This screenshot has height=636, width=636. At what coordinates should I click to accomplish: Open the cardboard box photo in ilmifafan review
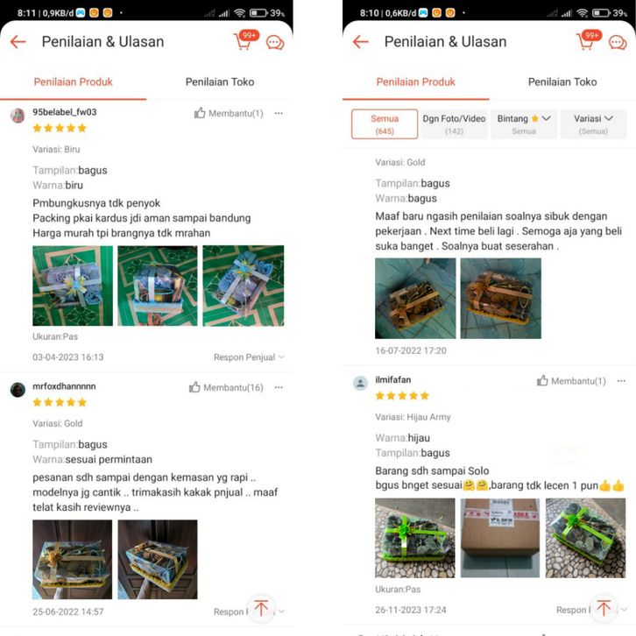point(500,538)
